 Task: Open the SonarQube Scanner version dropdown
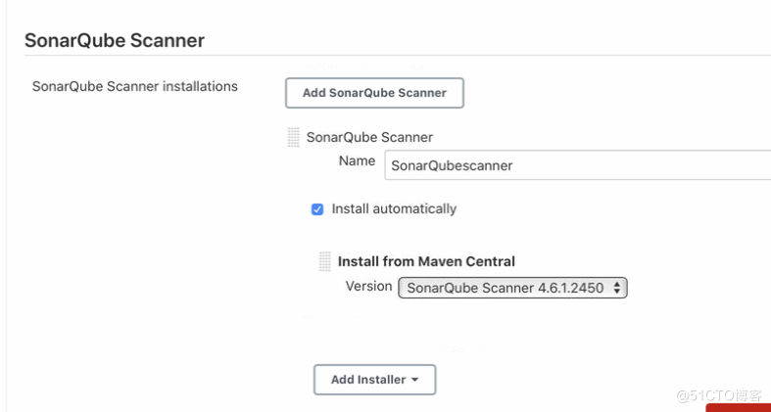pyautogui.click(x=511, y=288)
